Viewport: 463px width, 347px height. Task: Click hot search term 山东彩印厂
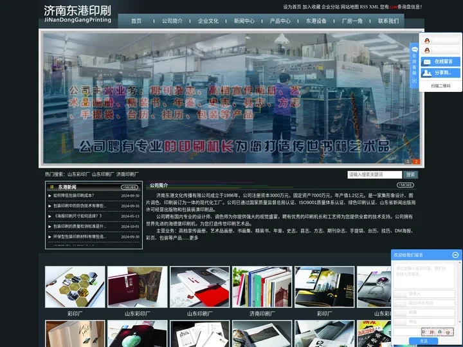[78, 174]
